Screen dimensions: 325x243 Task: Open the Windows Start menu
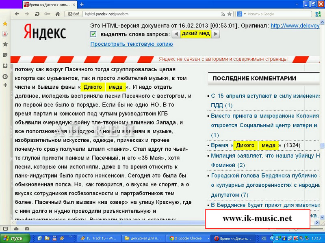[x=14, y=238]
